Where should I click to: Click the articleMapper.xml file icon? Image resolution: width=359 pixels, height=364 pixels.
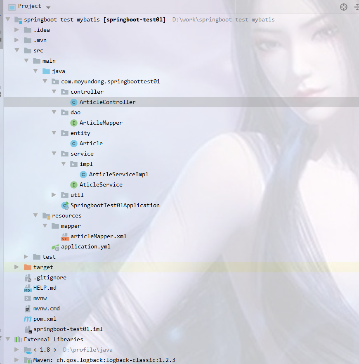[x=65, y=236]
